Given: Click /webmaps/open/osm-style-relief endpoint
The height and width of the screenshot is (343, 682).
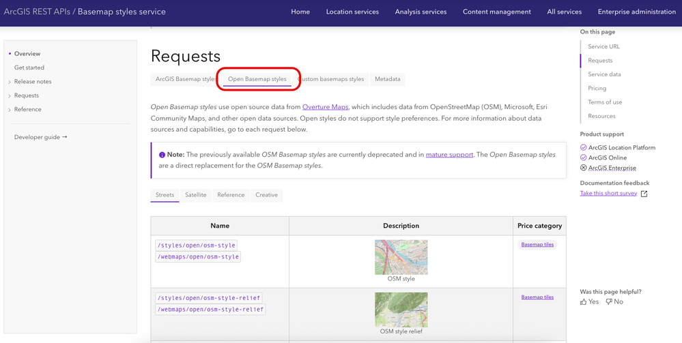Looking at the screenshot, I should tap(210, 310).
